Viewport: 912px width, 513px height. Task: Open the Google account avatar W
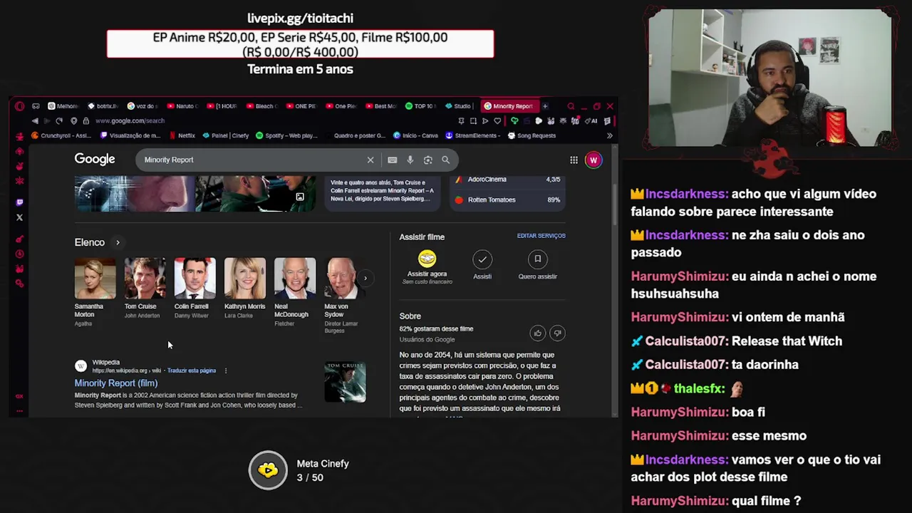click(593, 160)
